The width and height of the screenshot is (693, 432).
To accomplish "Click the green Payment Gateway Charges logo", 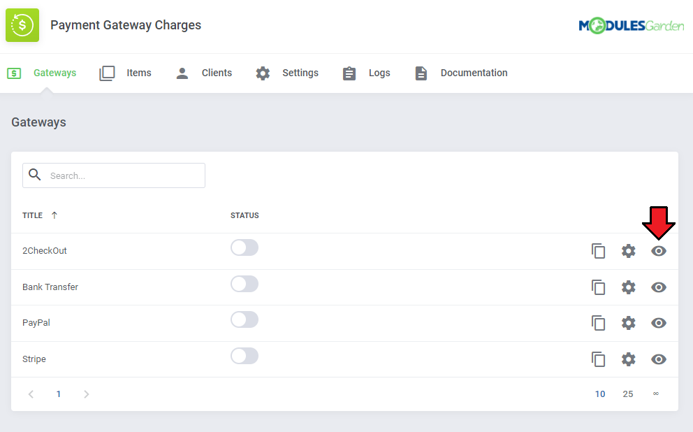I will [x=22, y=25].
